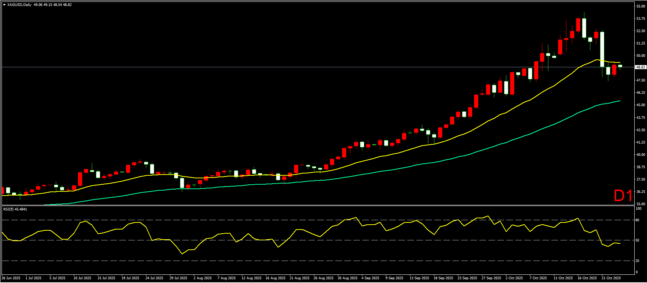Click the 45.00 price scale value
647x283 pixels.
coord(640,105)
